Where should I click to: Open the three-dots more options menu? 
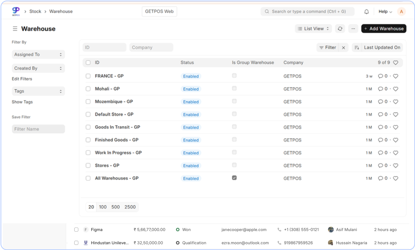353,29
